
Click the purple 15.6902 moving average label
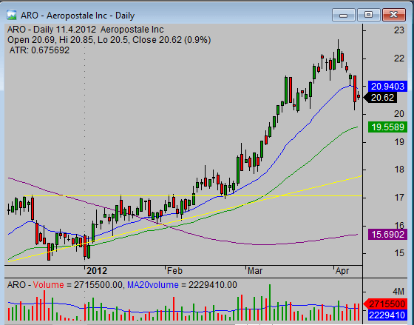pyautogui.click(x=387, y=235)
